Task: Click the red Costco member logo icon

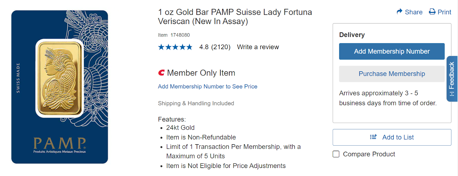Action: click(161, 73)
